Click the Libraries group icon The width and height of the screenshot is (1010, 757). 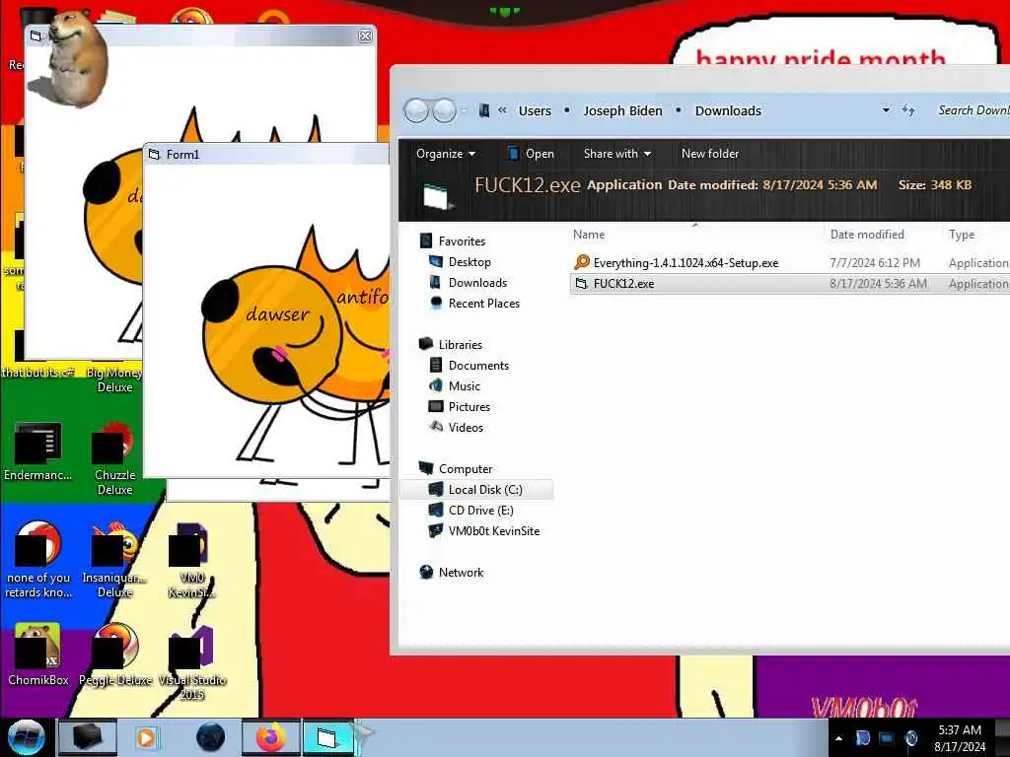click(426, 344)
